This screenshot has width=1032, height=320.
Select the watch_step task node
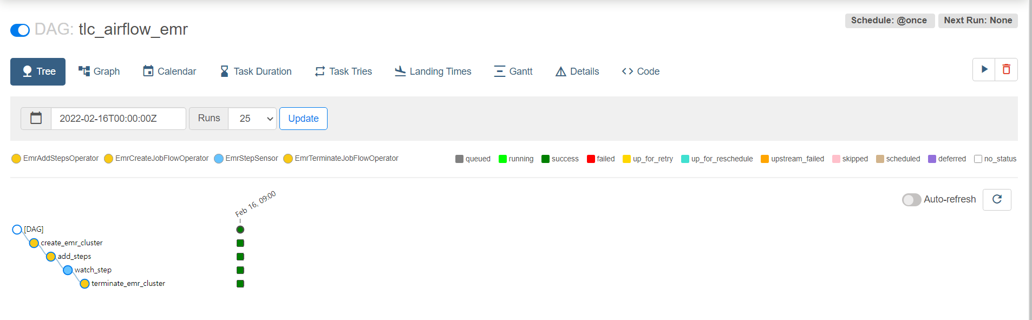click(x=68, y=270)
